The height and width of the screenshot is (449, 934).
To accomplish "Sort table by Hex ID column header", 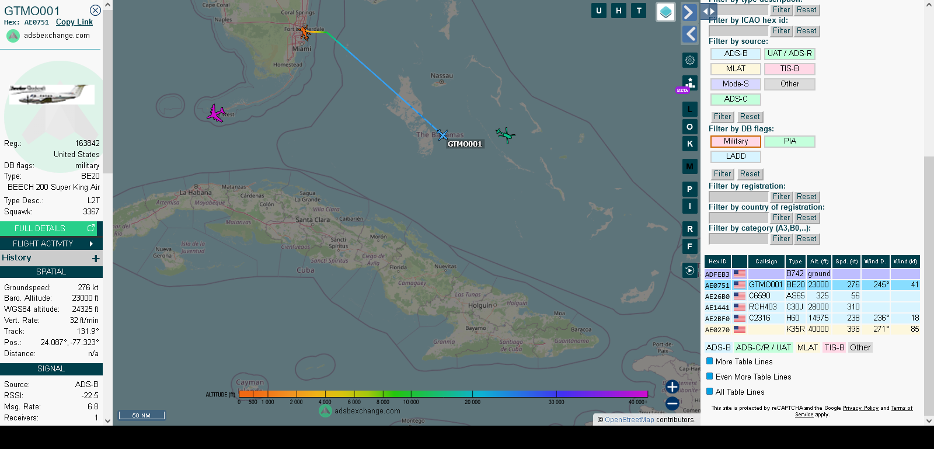I will pos(717,262).
